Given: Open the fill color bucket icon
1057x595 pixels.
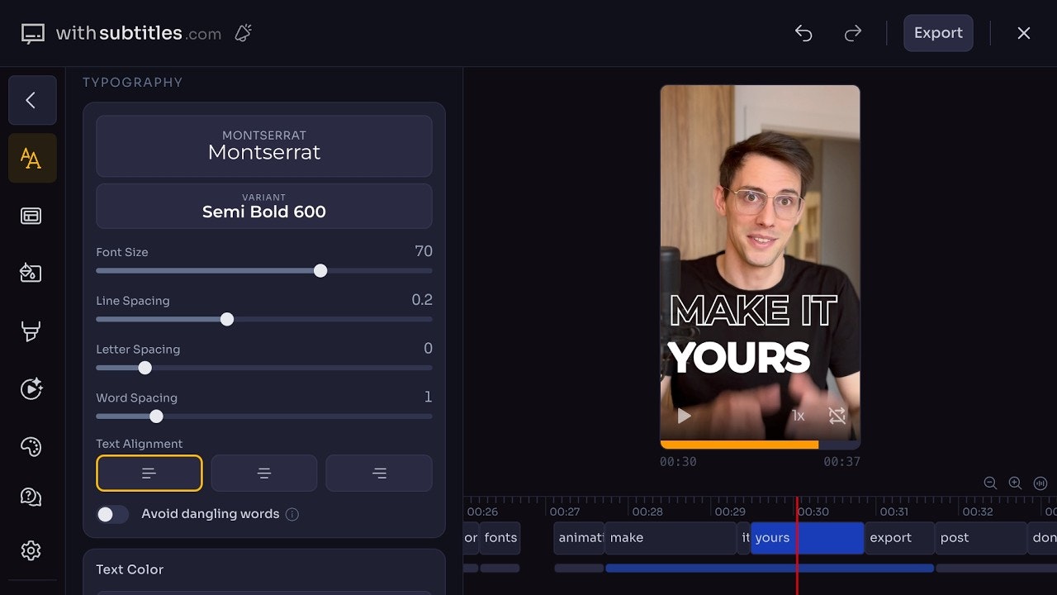Looking at the screenshot, I should point(31,273).
